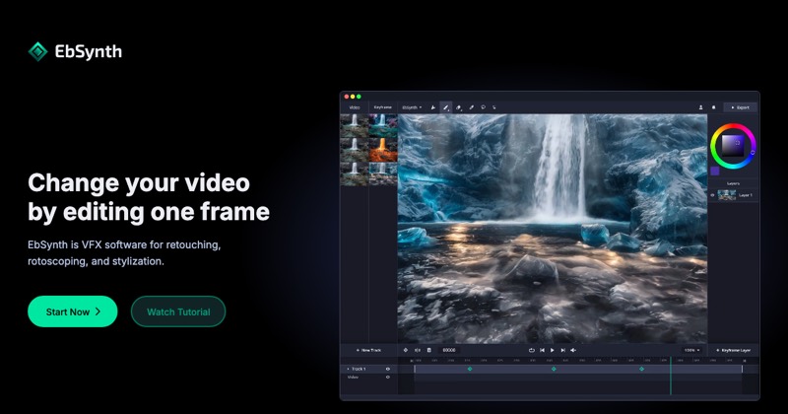Image resolution: width=788 pixels, height=414 pixels.
Task: Select the pointer cursor tool
Action: pos(494,107)
